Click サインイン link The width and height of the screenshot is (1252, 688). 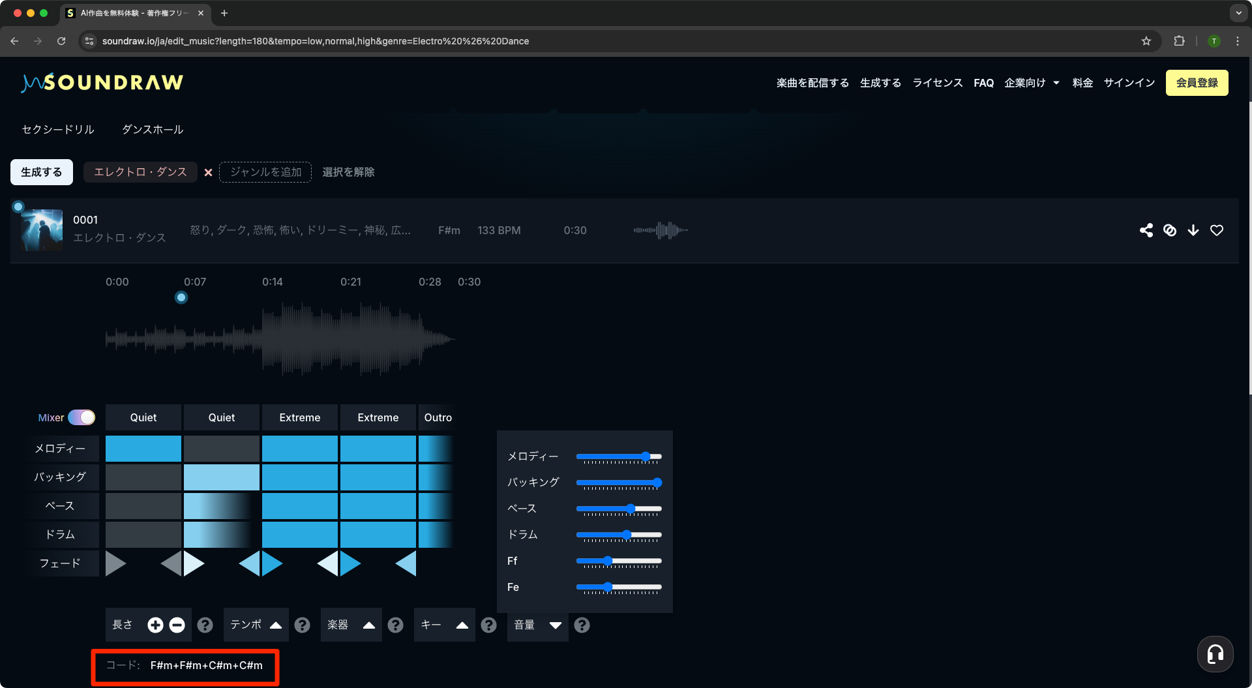[x=1129, y=83]
